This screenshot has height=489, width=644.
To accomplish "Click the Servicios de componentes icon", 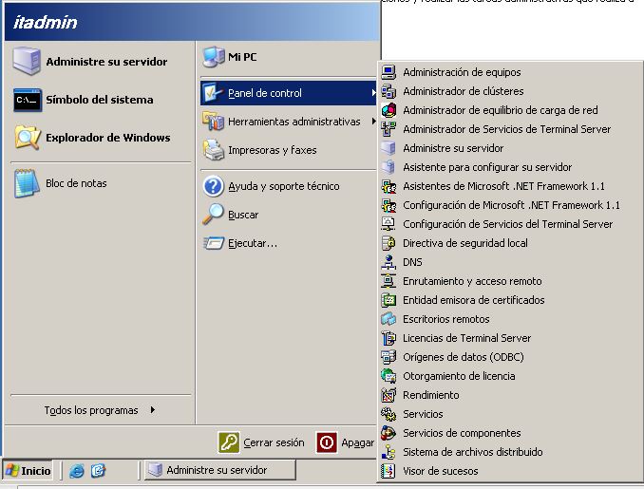I will tap(388, 433).
